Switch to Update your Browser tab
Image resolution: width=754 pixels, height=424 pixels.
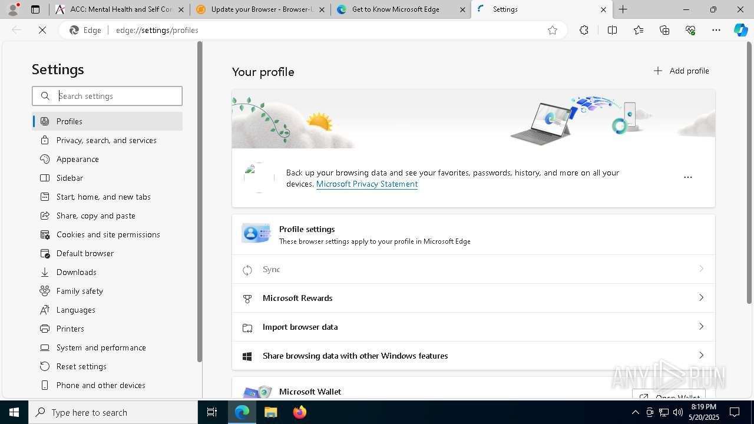[x=260, y=9]
